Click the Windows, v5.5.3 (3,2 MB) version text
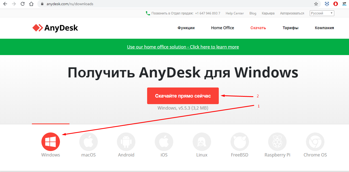This screenshot has width=349, height=172. coord(183,108)
